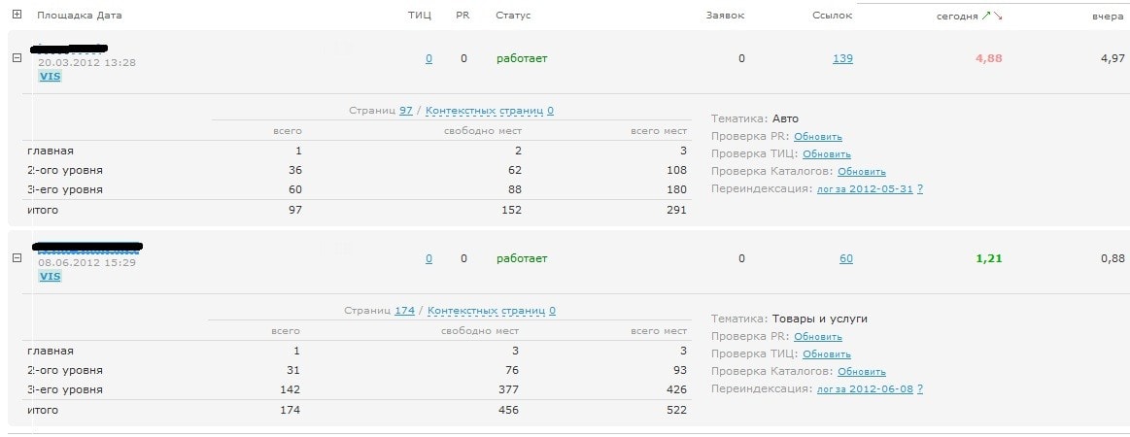Open the question mark beside the 2012-05-31 log

point(919,188)
